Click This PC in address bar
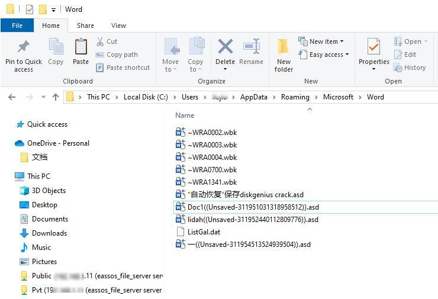 [x=98, y=97]
